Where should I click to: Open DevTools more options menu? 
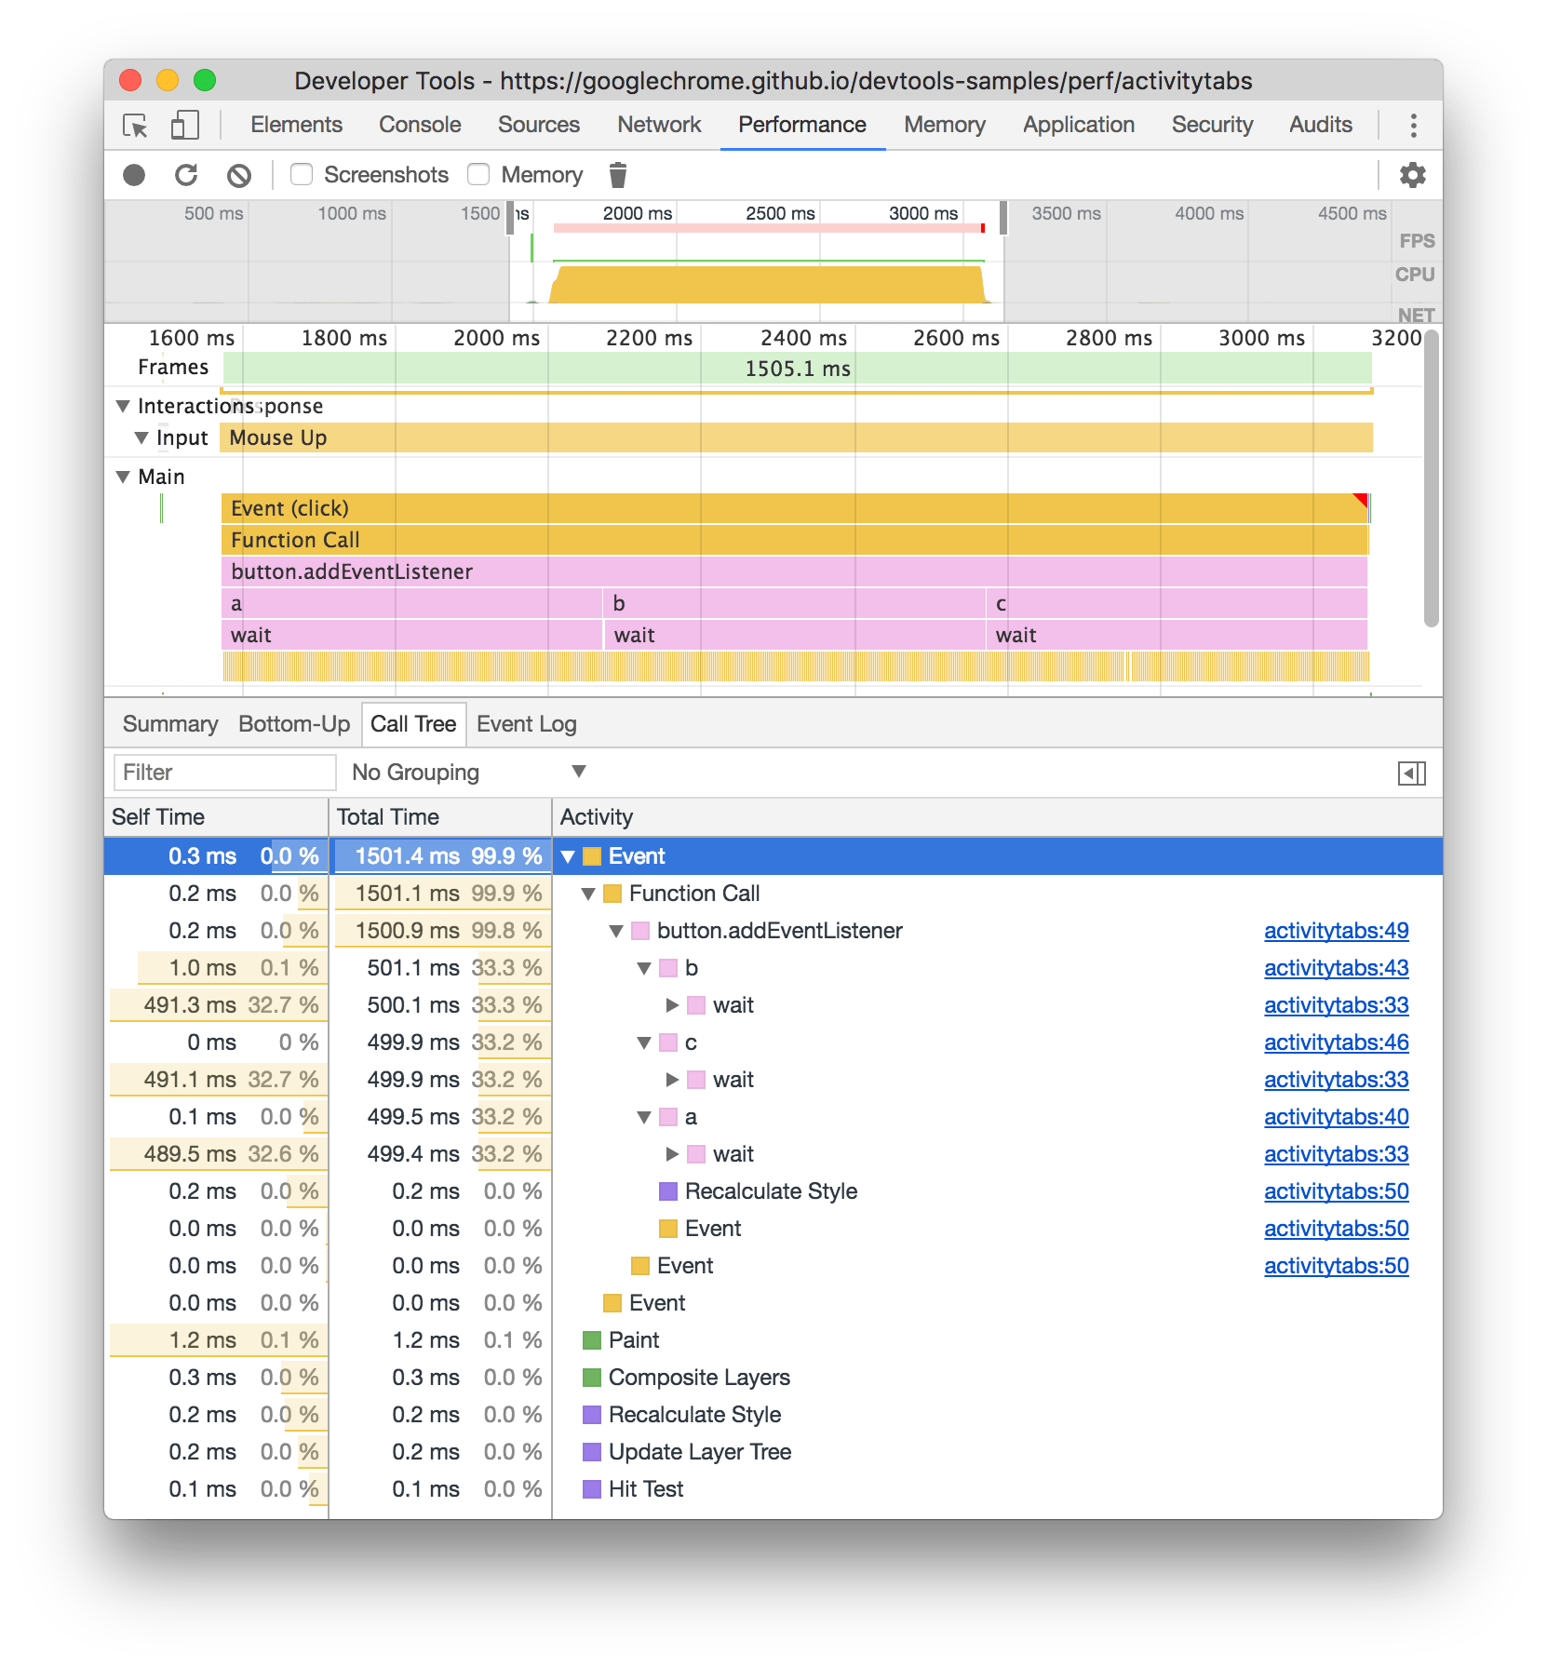click(1414, 124)
